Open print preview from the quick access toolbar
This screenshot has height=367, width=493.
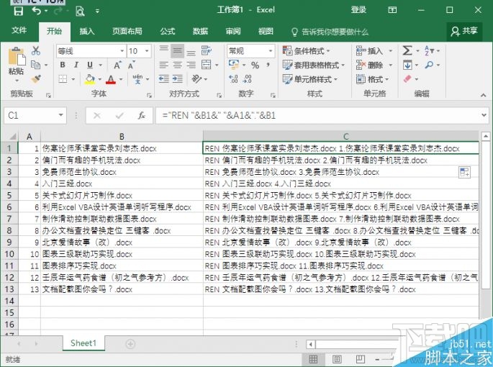click(80, 12)
